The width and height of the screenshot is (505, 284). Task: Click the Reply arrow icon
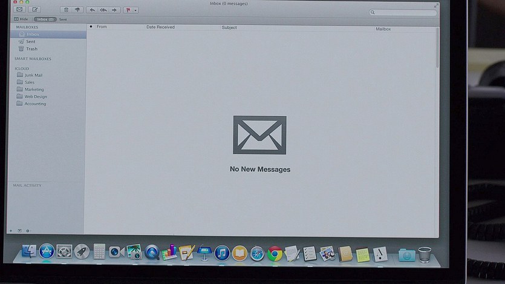point(92,10)
